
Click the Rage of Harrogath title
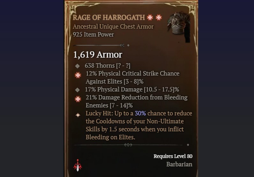[x=109, y=17]
